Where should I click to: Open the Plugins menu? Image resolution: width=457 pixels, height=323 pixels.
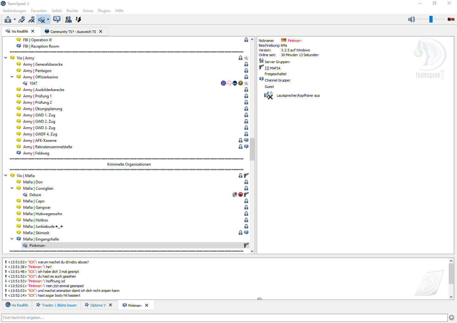[104, 11]
